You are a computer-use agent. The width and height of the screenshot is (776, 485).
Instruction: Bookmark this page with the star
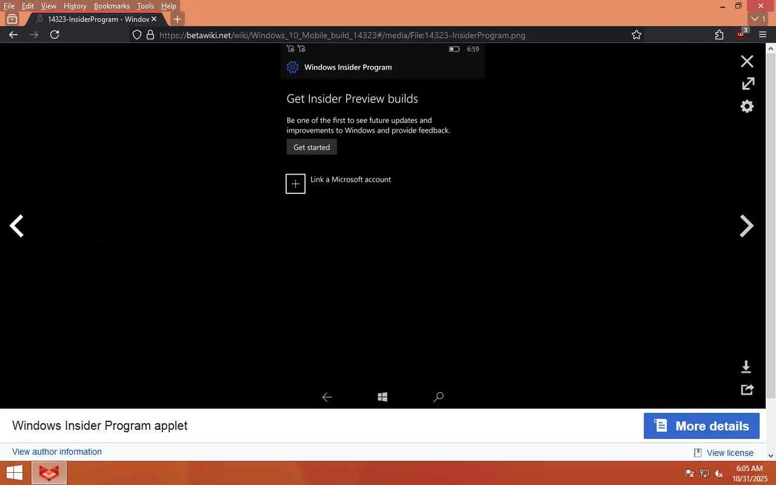[x=637, y=35]
